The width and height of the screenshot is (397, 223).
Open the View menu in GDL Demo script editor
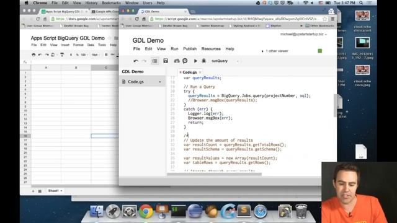pyautogui.click(x=161, y=49)
